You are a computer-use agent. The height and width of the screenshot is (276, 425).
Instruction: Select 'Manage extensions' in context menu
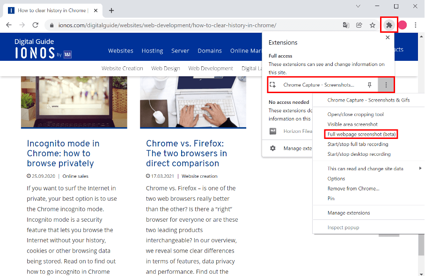349,213
